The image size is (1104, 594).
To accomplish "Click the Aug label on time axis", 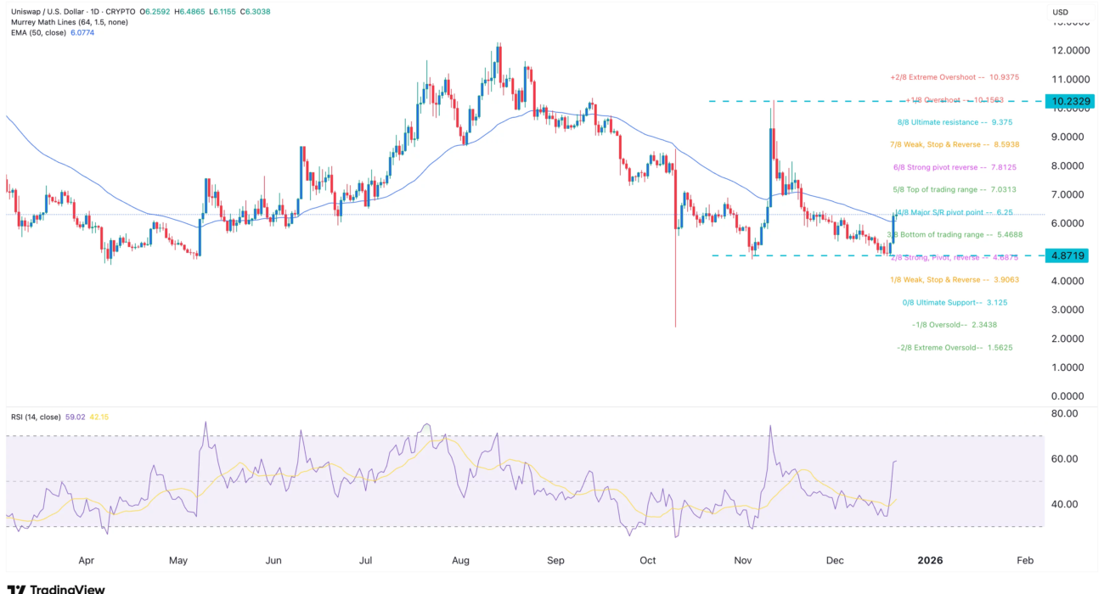I will tap(461, 560).
